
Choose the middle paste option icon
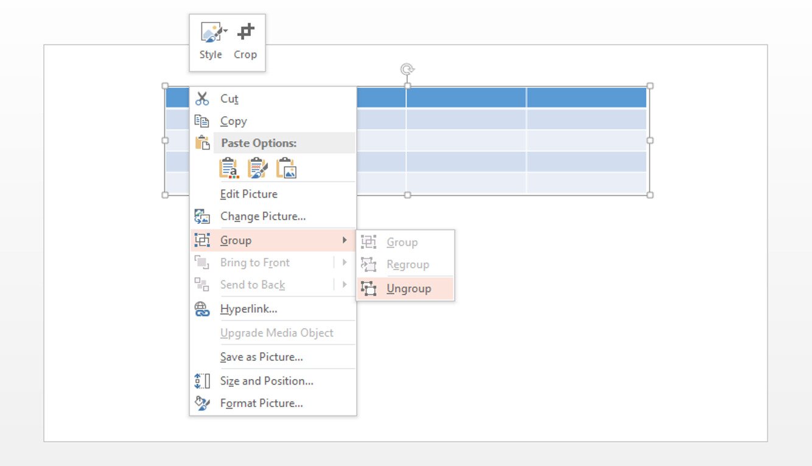tap(257, 168)
